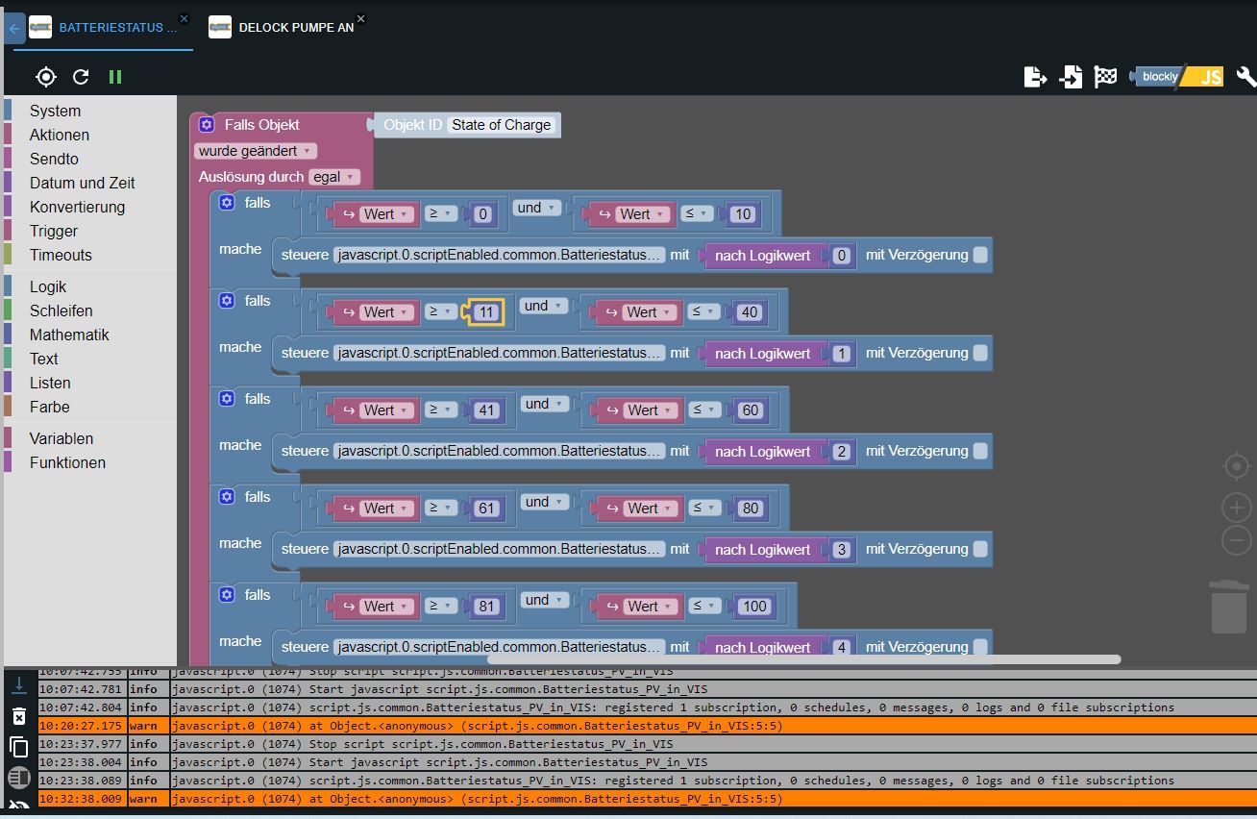
Task: Open the Funktionen block category
Action: [x=67, y=462]
